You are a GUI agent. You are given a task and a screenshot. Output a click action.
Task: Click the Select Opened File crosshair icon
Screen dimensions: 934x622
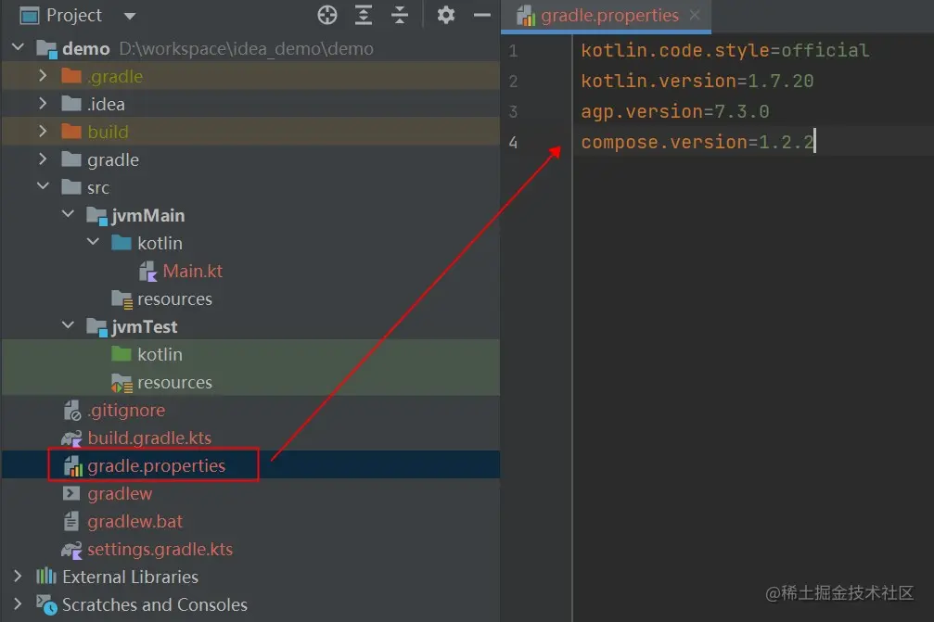(x=327, y=15)
